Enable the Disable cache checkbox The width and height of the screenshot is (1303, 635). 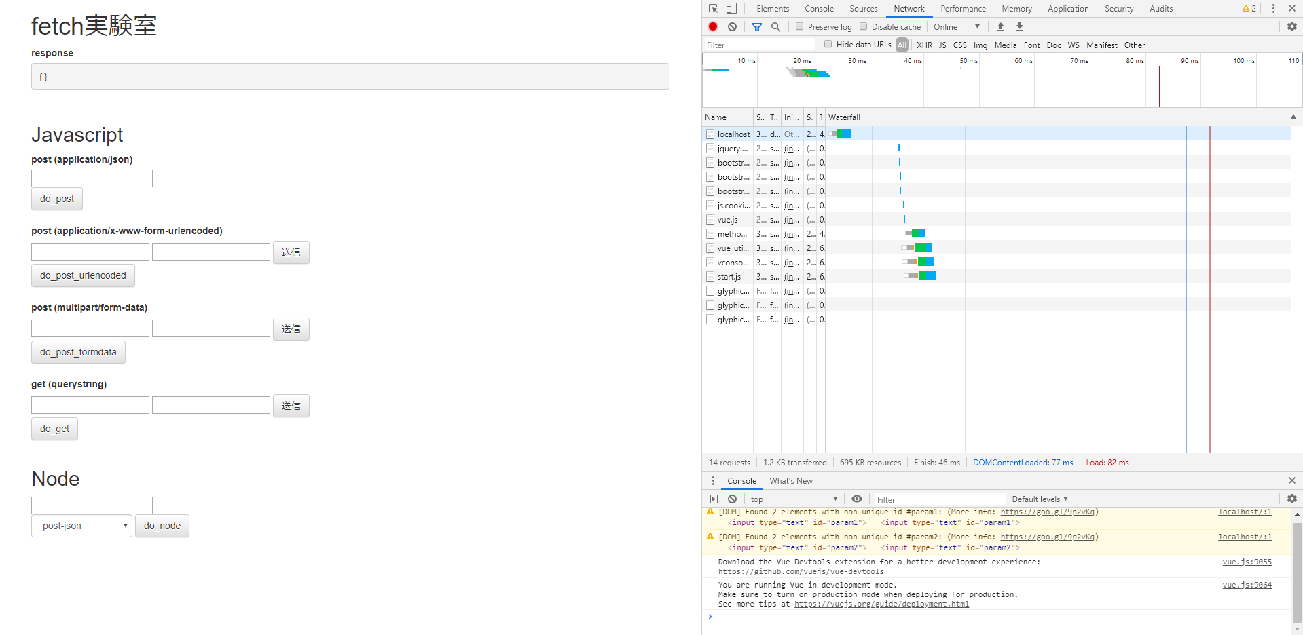tap(863, 26)
